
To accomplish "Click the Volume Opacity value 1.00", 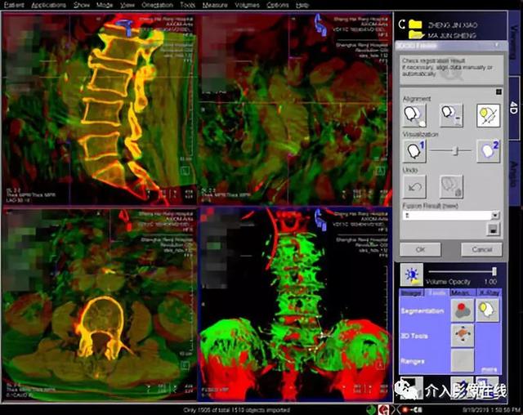I will click(x=490, y=282).
